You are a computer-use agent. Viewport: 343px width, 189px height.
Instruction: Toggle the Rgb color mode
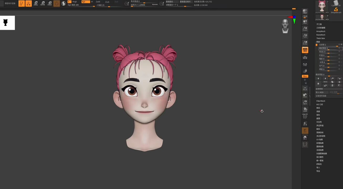click(x=86, y=2)
